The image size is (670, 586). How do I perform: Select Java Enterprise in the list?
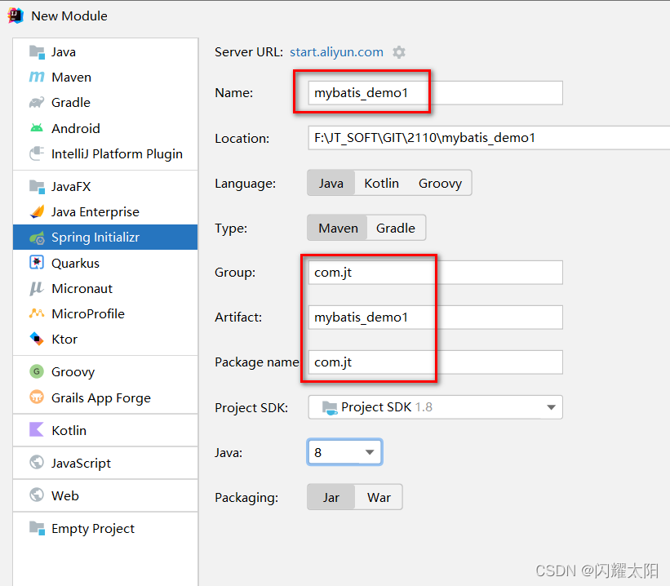coord(105,212)
